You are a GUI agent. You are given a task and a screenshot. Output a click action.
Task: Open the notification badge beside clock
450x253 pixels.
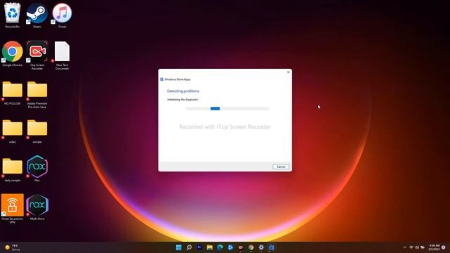[444, 247]
